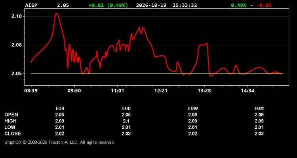This screenshot has height=158, width=297.
Task: Click the 11:01 time axis label
Action: (118, 90)
